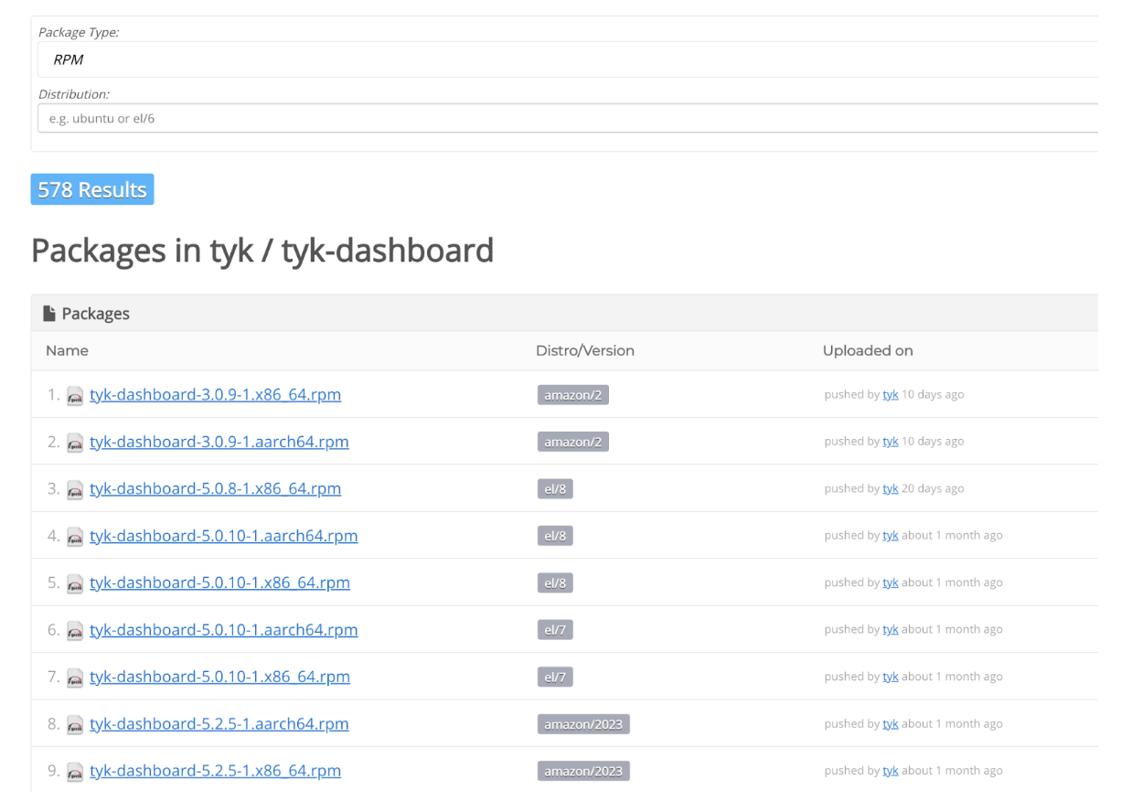The height and width of the screenshot is (801, 1121).
Task: Visit the tyk uploader link on the first row
Action: (x=891, y=394)
